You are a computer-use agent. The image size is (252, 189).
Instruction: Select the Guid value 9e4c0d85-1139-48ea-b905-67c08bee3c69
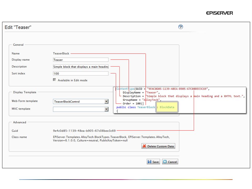click(84, 131)
